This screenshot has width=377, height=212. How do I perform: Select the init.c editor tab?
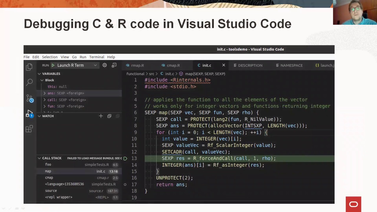206,65
